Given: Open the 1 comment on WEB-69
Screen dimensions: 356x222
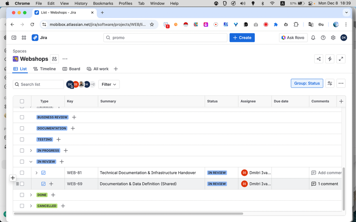Looking at the screenshot, I should [x=325, y=184].
